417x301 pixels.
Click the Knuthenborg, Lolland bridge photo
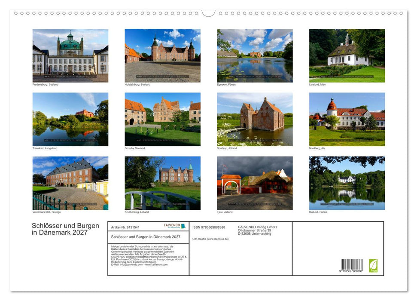162,183
